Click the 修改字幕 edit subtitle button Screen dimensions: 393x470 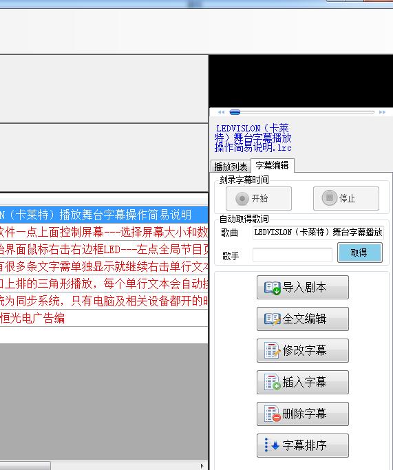click(303, 350)
